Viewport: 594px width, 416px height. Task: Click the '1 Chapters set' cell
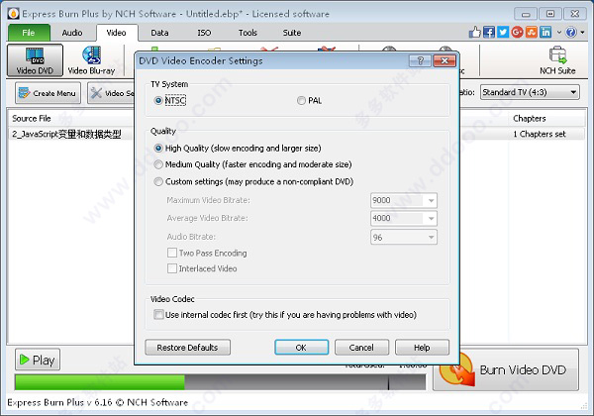540,134
